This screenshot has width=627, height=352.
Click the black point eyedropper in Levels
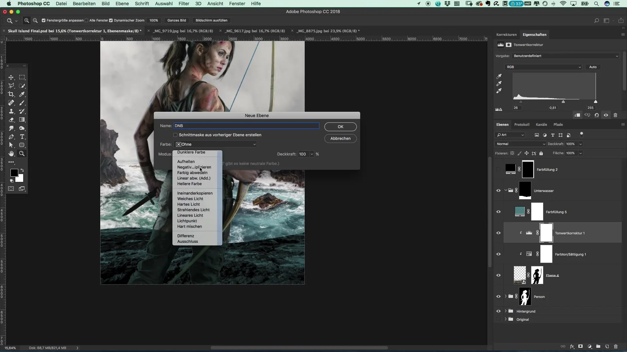click(499, 76)
